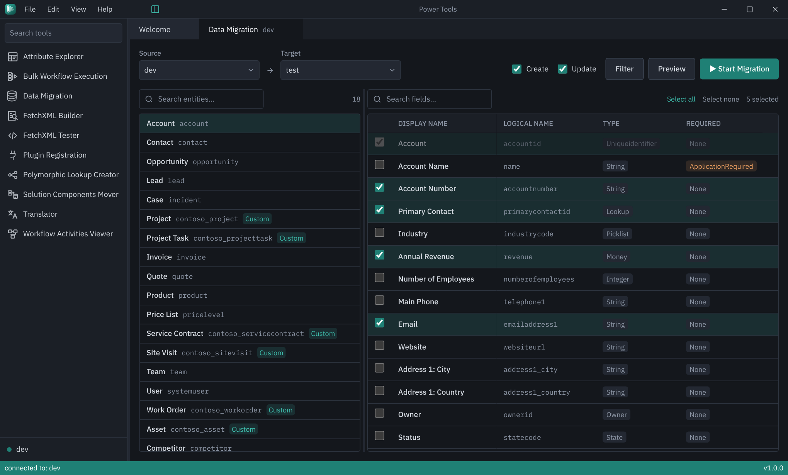Screen dimensions: 788x475
Task: Open the Workflow Activities Viewer icon
Action: [12, 234]
